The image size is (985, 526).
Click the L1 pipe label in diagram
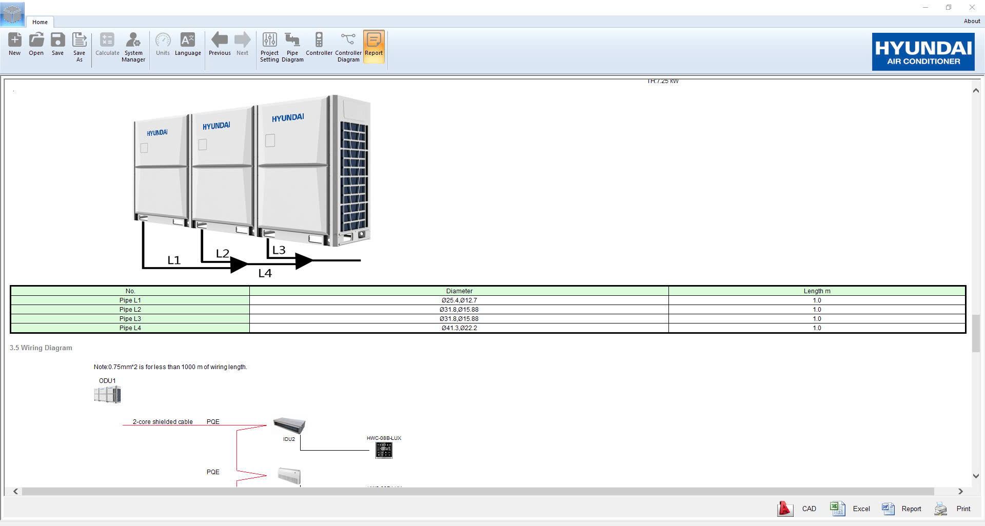(x=174, y=260)
